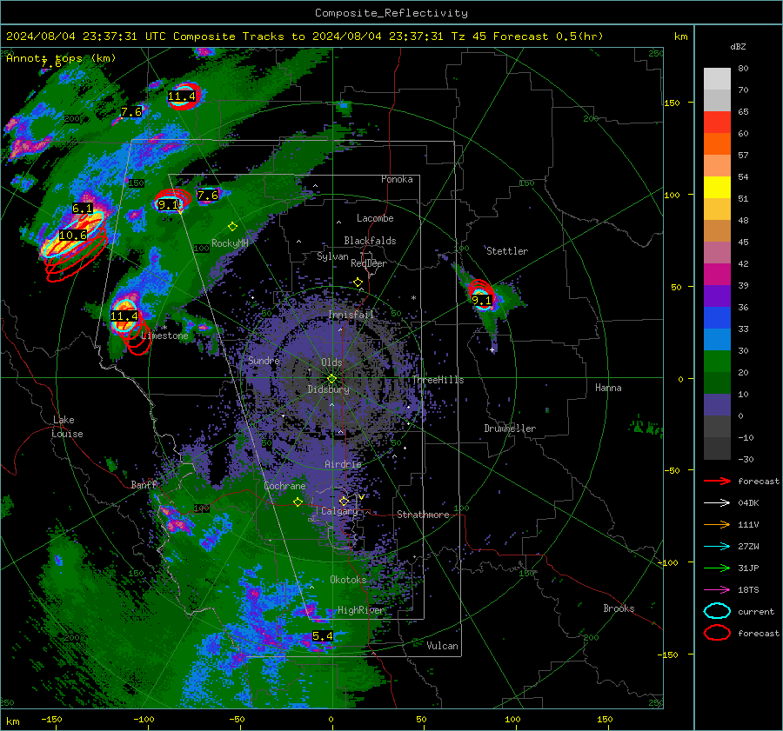Click the Strathmore town label
783x731 pixels.
[423, 515]
